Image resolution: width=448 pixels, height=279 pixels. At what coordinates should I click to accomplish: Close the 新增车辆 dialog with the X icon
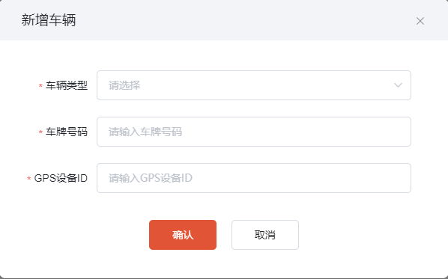[x=420, y=21]
